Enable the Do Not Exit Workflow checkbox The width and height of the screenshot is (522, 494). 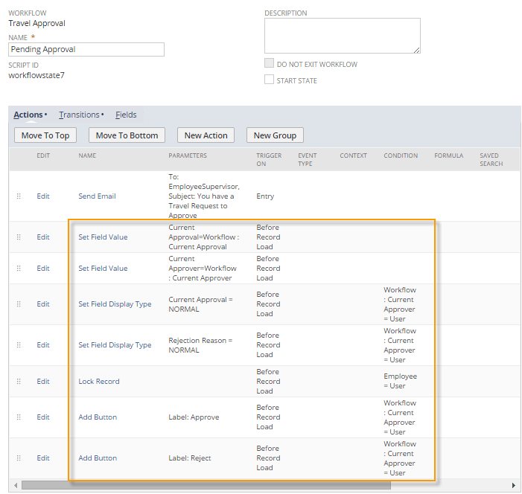click(269, 63)
